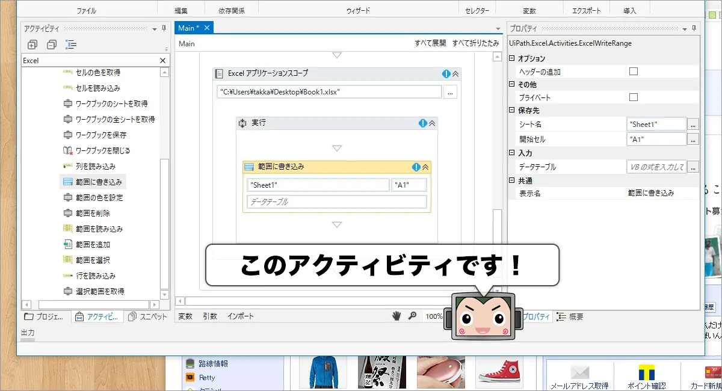Viewport: 722px width, 391px height.
Task: Collapse その他 property group
Action: 512,84
